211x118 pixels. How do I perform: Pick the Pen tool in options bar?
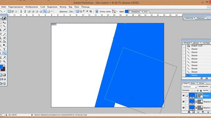pyautogui.click(x=21, y=11)
